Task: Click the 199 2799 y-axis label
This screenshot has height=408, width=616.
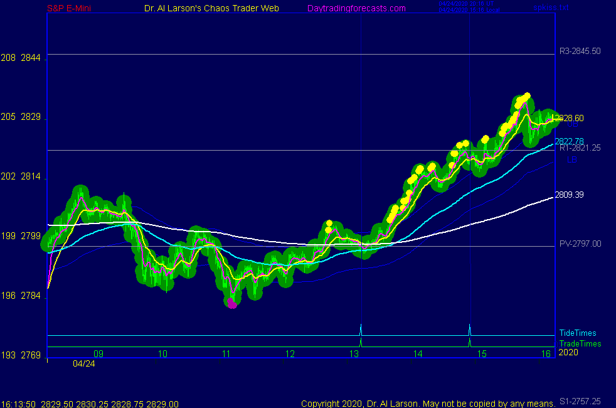Action: point(21,236)
